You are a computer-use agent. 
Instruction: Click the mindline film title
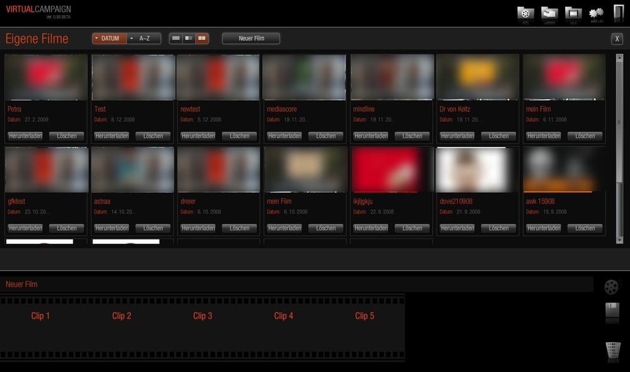pos(364,109)
